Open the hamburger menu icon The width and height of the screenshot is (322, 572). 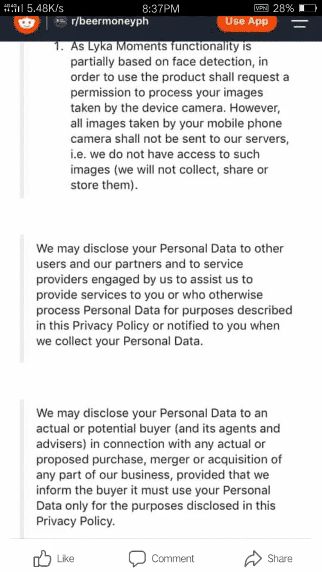(300, 24)
